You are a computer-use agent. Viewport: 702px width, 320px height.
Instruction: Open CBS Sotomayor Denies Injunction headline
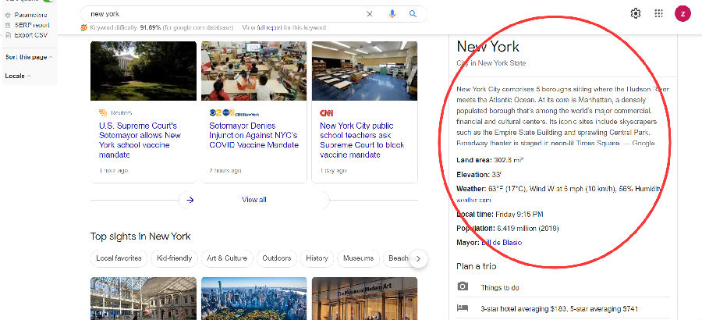point(253,135)
